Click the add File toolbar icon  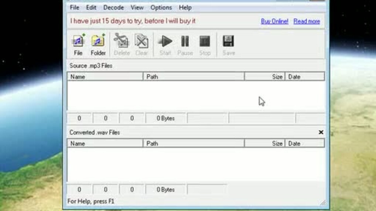[78, 41]
